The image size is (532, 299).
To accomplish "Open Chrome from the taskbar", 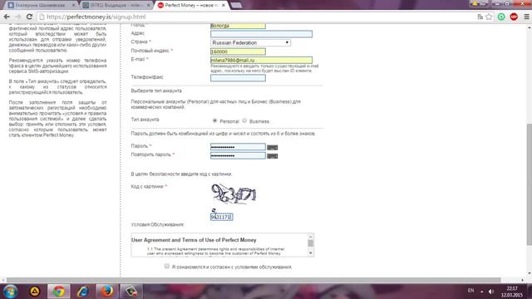I will (x=59, y=292).
